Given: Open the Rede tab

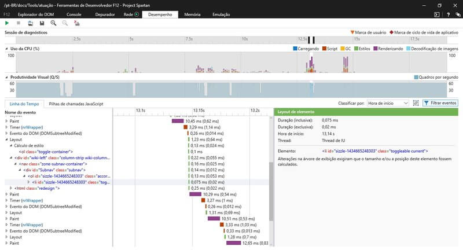Looking at the screenshot, I should coord(128,14).
